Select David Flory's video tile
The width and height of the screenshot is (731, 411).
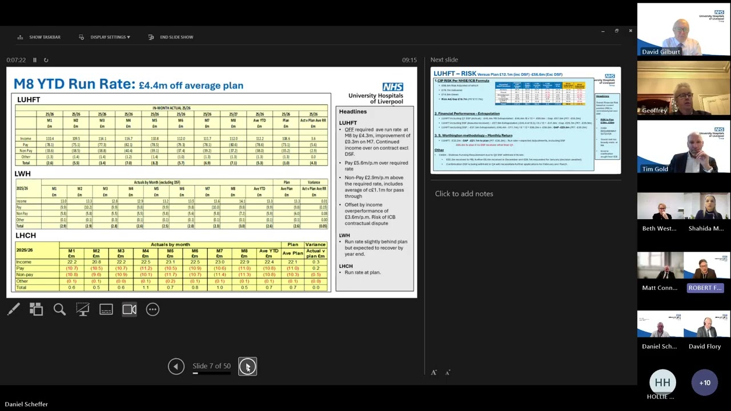(707, 331)
